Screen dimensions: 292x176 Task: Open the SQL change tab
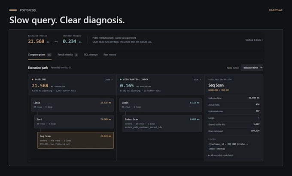(x=91, y=55)
